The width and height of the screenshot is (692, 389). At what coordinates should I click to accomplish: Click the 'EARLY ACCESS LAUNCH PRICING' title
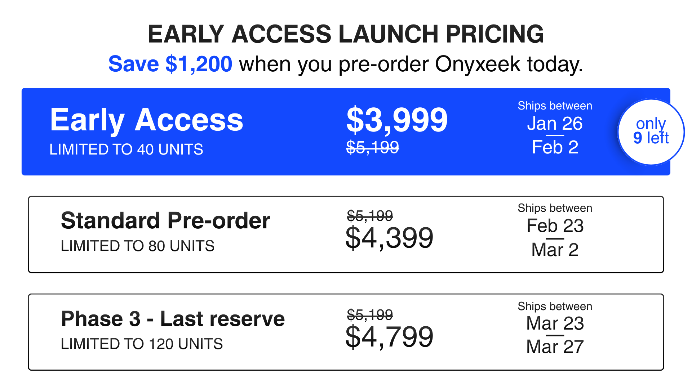346,34
